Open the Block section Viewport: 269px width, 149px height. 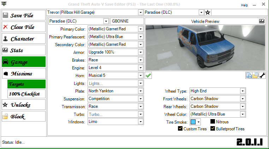point(24,116)
